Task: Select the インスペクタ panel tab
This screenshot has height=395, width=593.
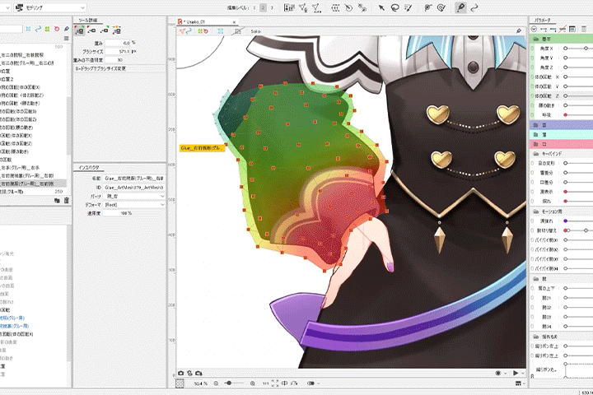Action: (89, 167)
